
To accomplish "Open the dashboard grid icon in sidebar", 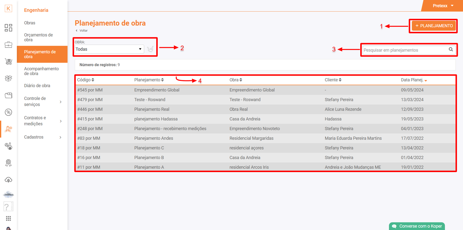I will pos(8,28).
